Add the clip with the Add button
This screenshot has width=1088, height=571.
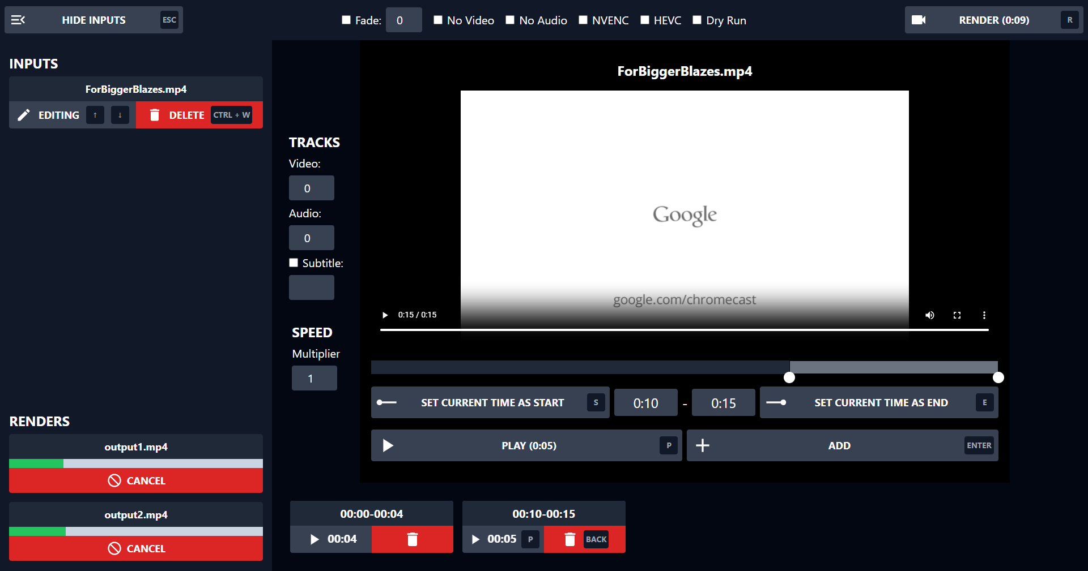pyautogui.click(x=843, y=445)
